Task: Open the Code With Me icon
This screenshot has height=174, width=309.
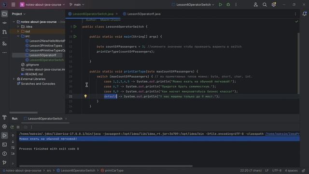Action: 255,4
